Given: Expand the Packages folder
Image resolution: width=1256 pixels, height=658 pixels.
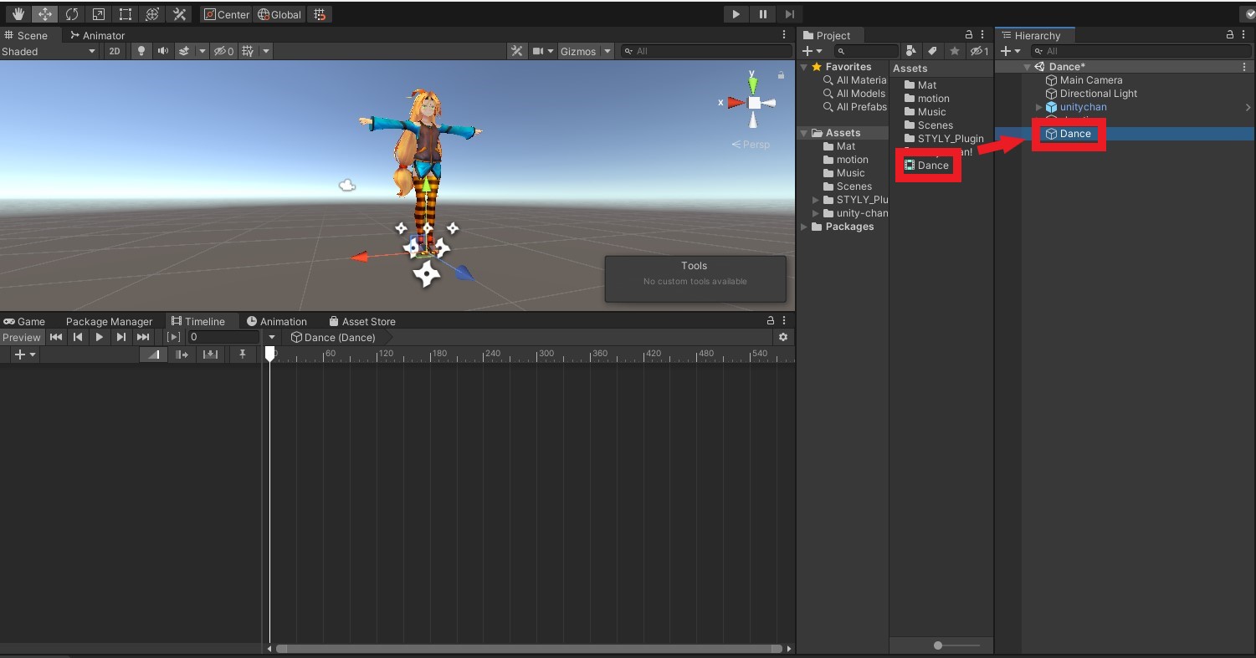Looking at the screenshot, I should pos(805,227).
